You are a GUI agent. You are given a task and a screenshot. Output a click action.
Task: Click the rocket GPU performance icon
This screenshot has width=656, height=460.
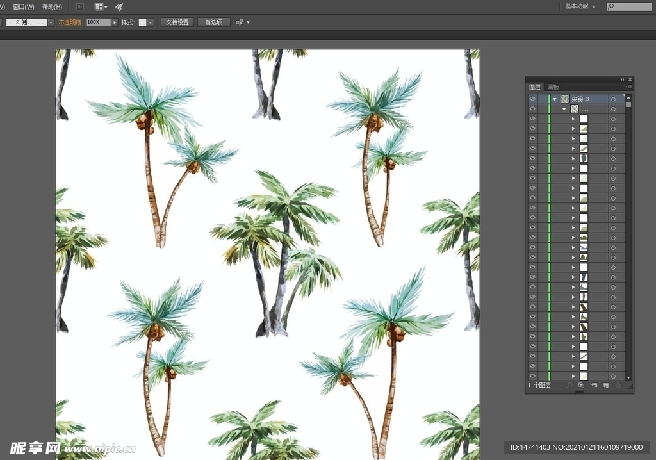click(x=119, y=6)
